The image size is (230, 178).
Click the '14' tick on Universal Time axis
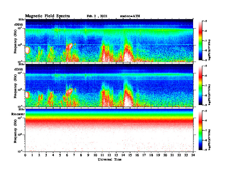[x=123, y=155]
